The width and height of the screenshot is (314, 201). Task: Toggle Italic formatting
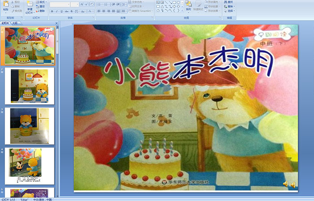[57, 11]
